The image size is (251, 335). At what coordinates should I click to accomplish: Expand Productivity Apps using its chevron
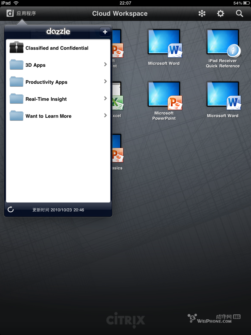coord(105,81)
